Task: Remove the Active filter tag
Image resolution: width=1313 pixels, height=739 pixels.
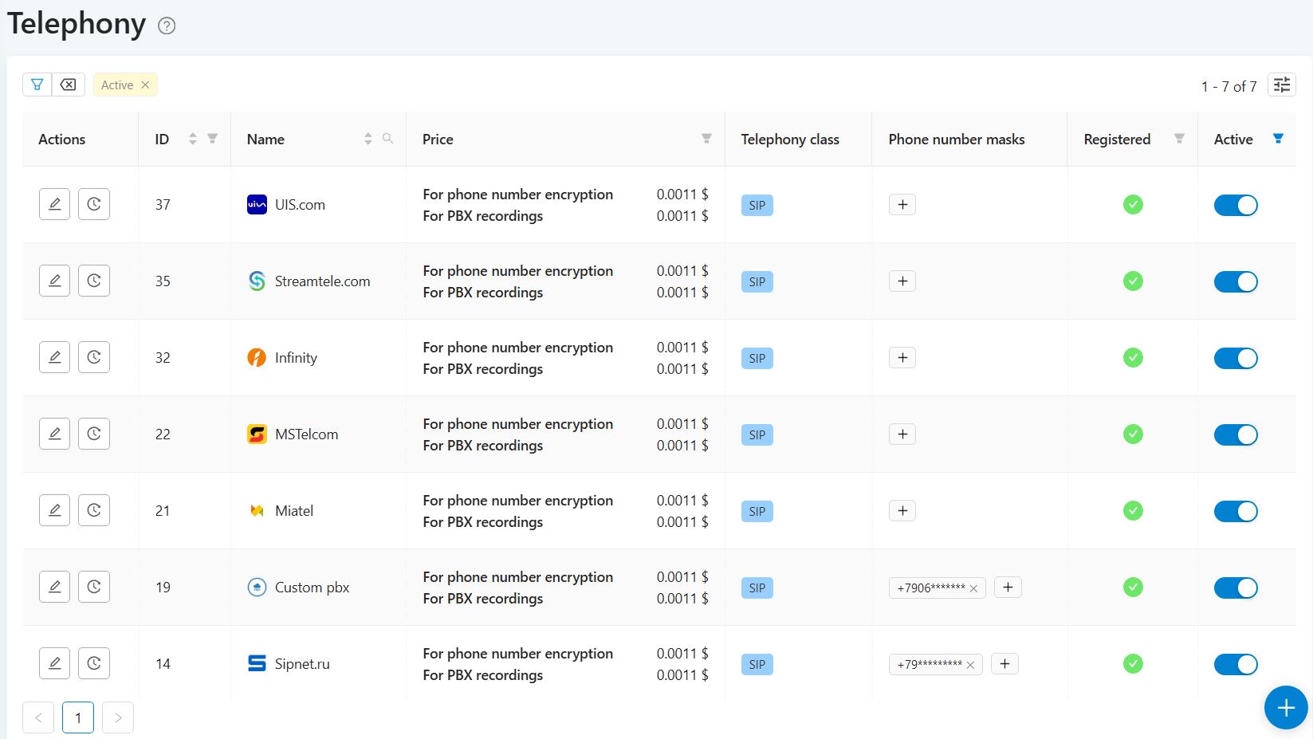Action: pos(145,85)
